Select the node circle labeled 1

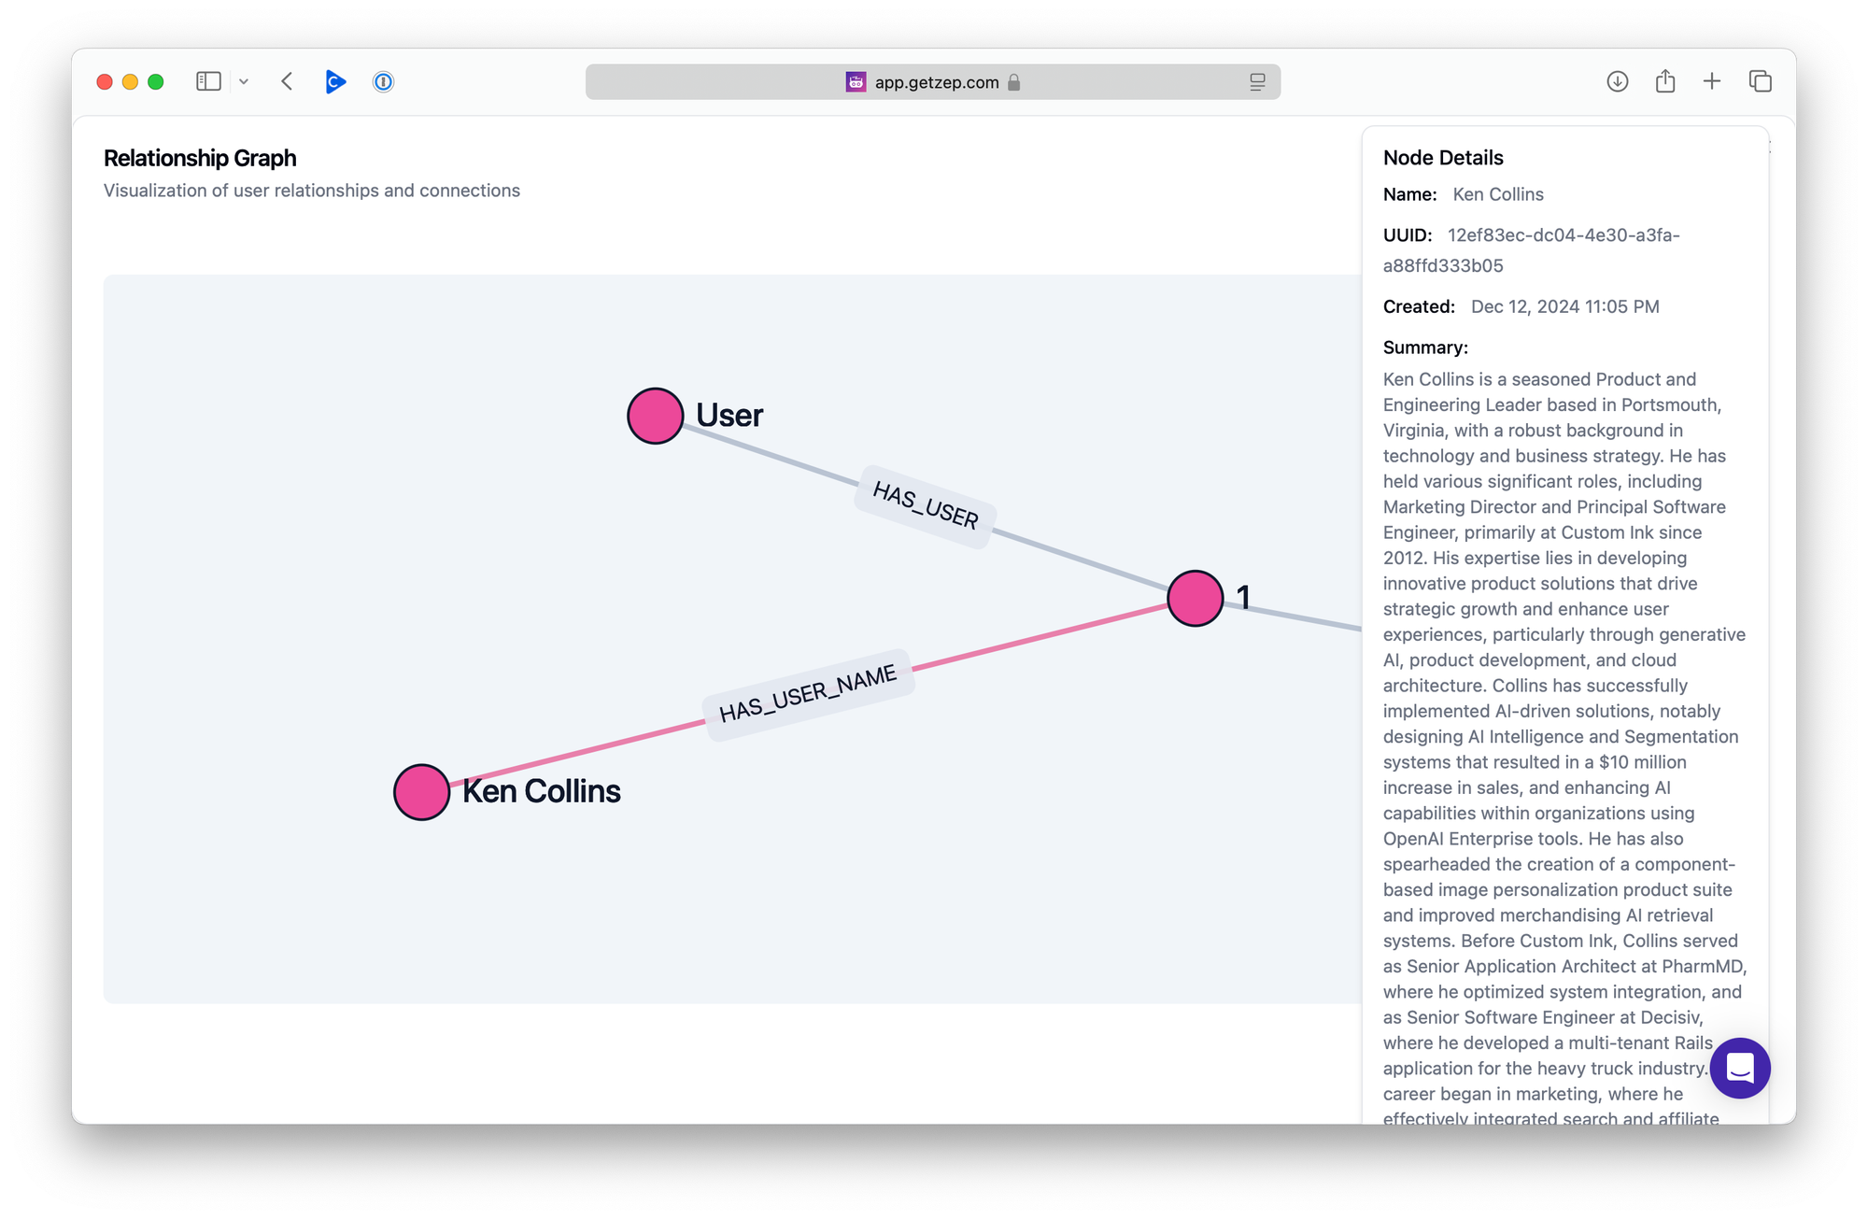(x=1195, y=598)
